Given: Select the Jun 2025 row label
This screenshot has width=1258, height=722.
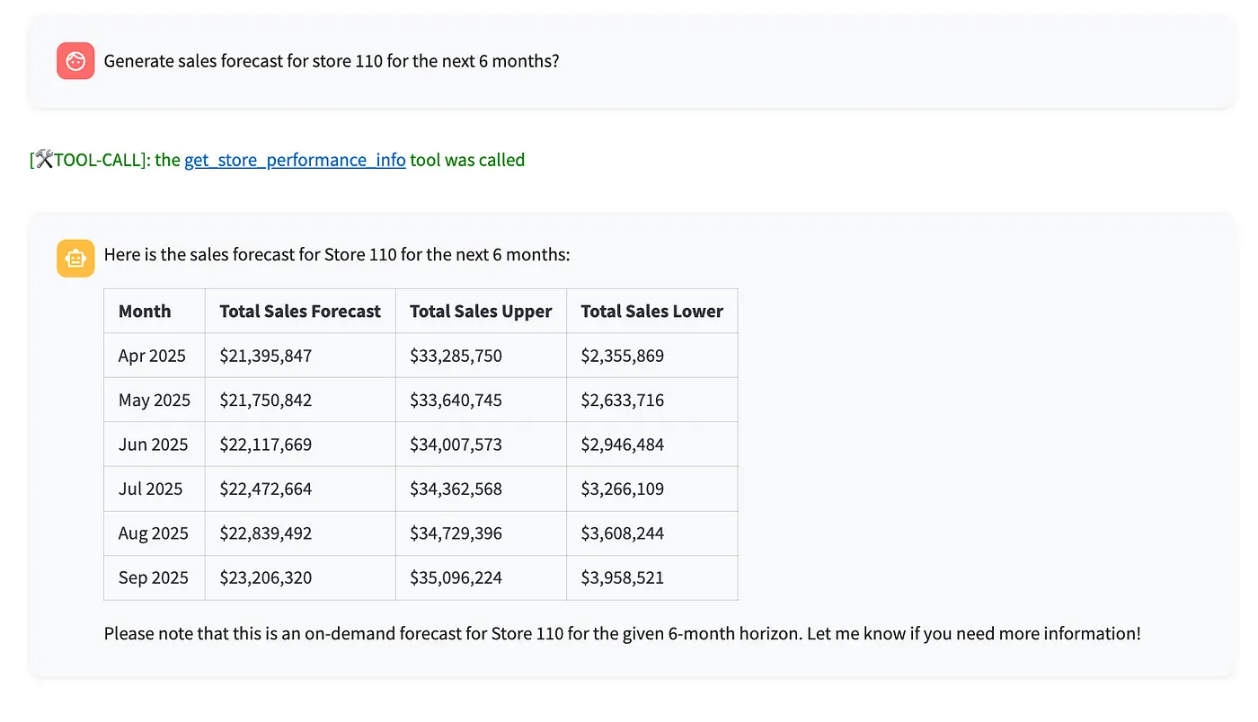Looking at the screenshot, I should coord(152,444).
